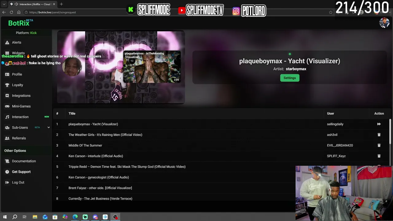
Task: Select Ken Carson - interlude title
Action: tap(96, 156)
